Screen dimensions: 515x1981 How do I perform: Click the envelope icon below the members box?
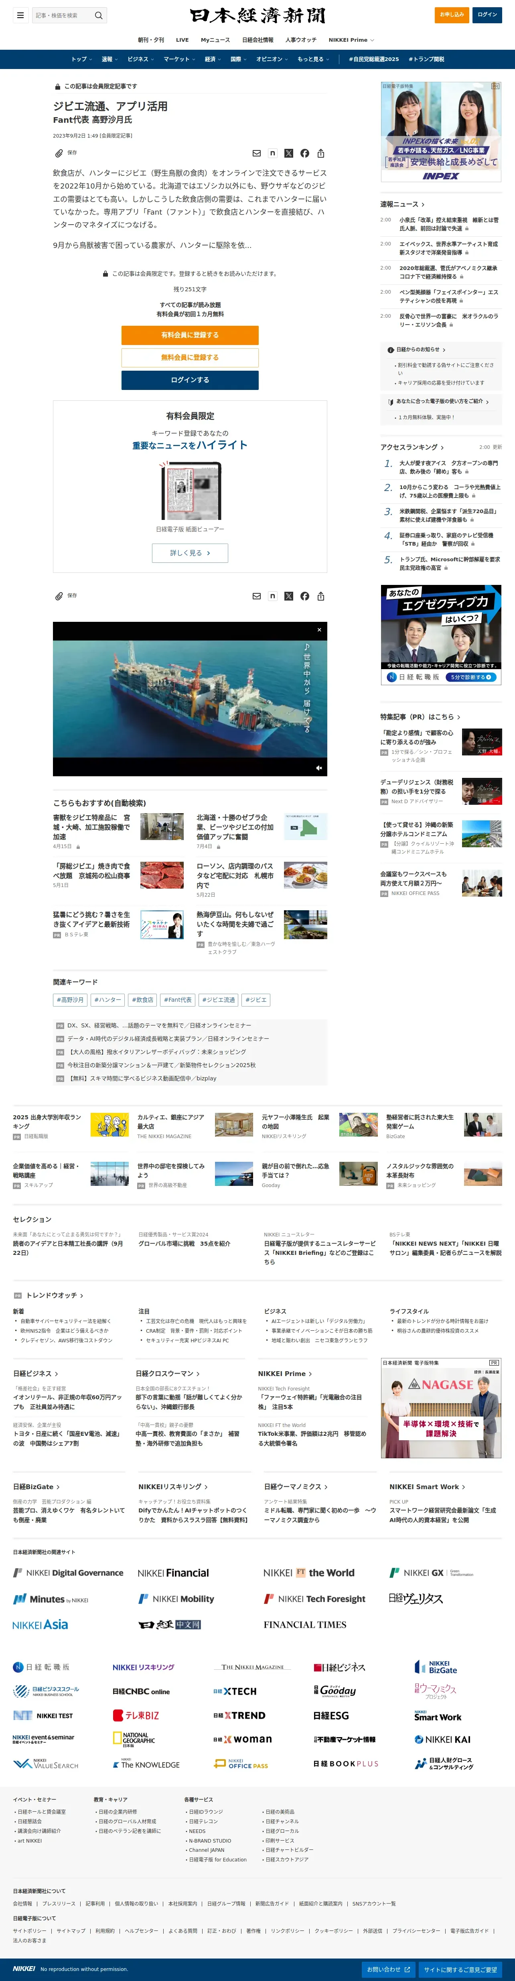click(x=257, y=596)
